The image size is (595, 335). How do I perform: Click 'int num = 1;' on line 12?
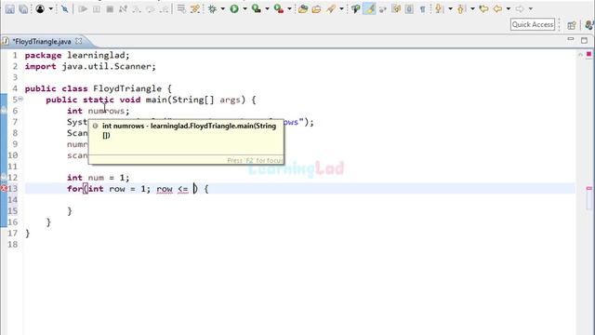(99, 178)
